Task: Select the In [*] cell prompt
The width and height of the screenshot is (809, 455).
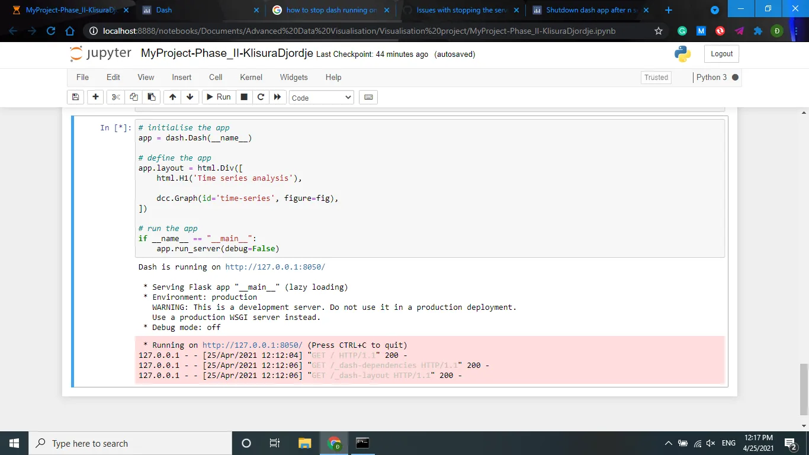Action: (115, 128)
